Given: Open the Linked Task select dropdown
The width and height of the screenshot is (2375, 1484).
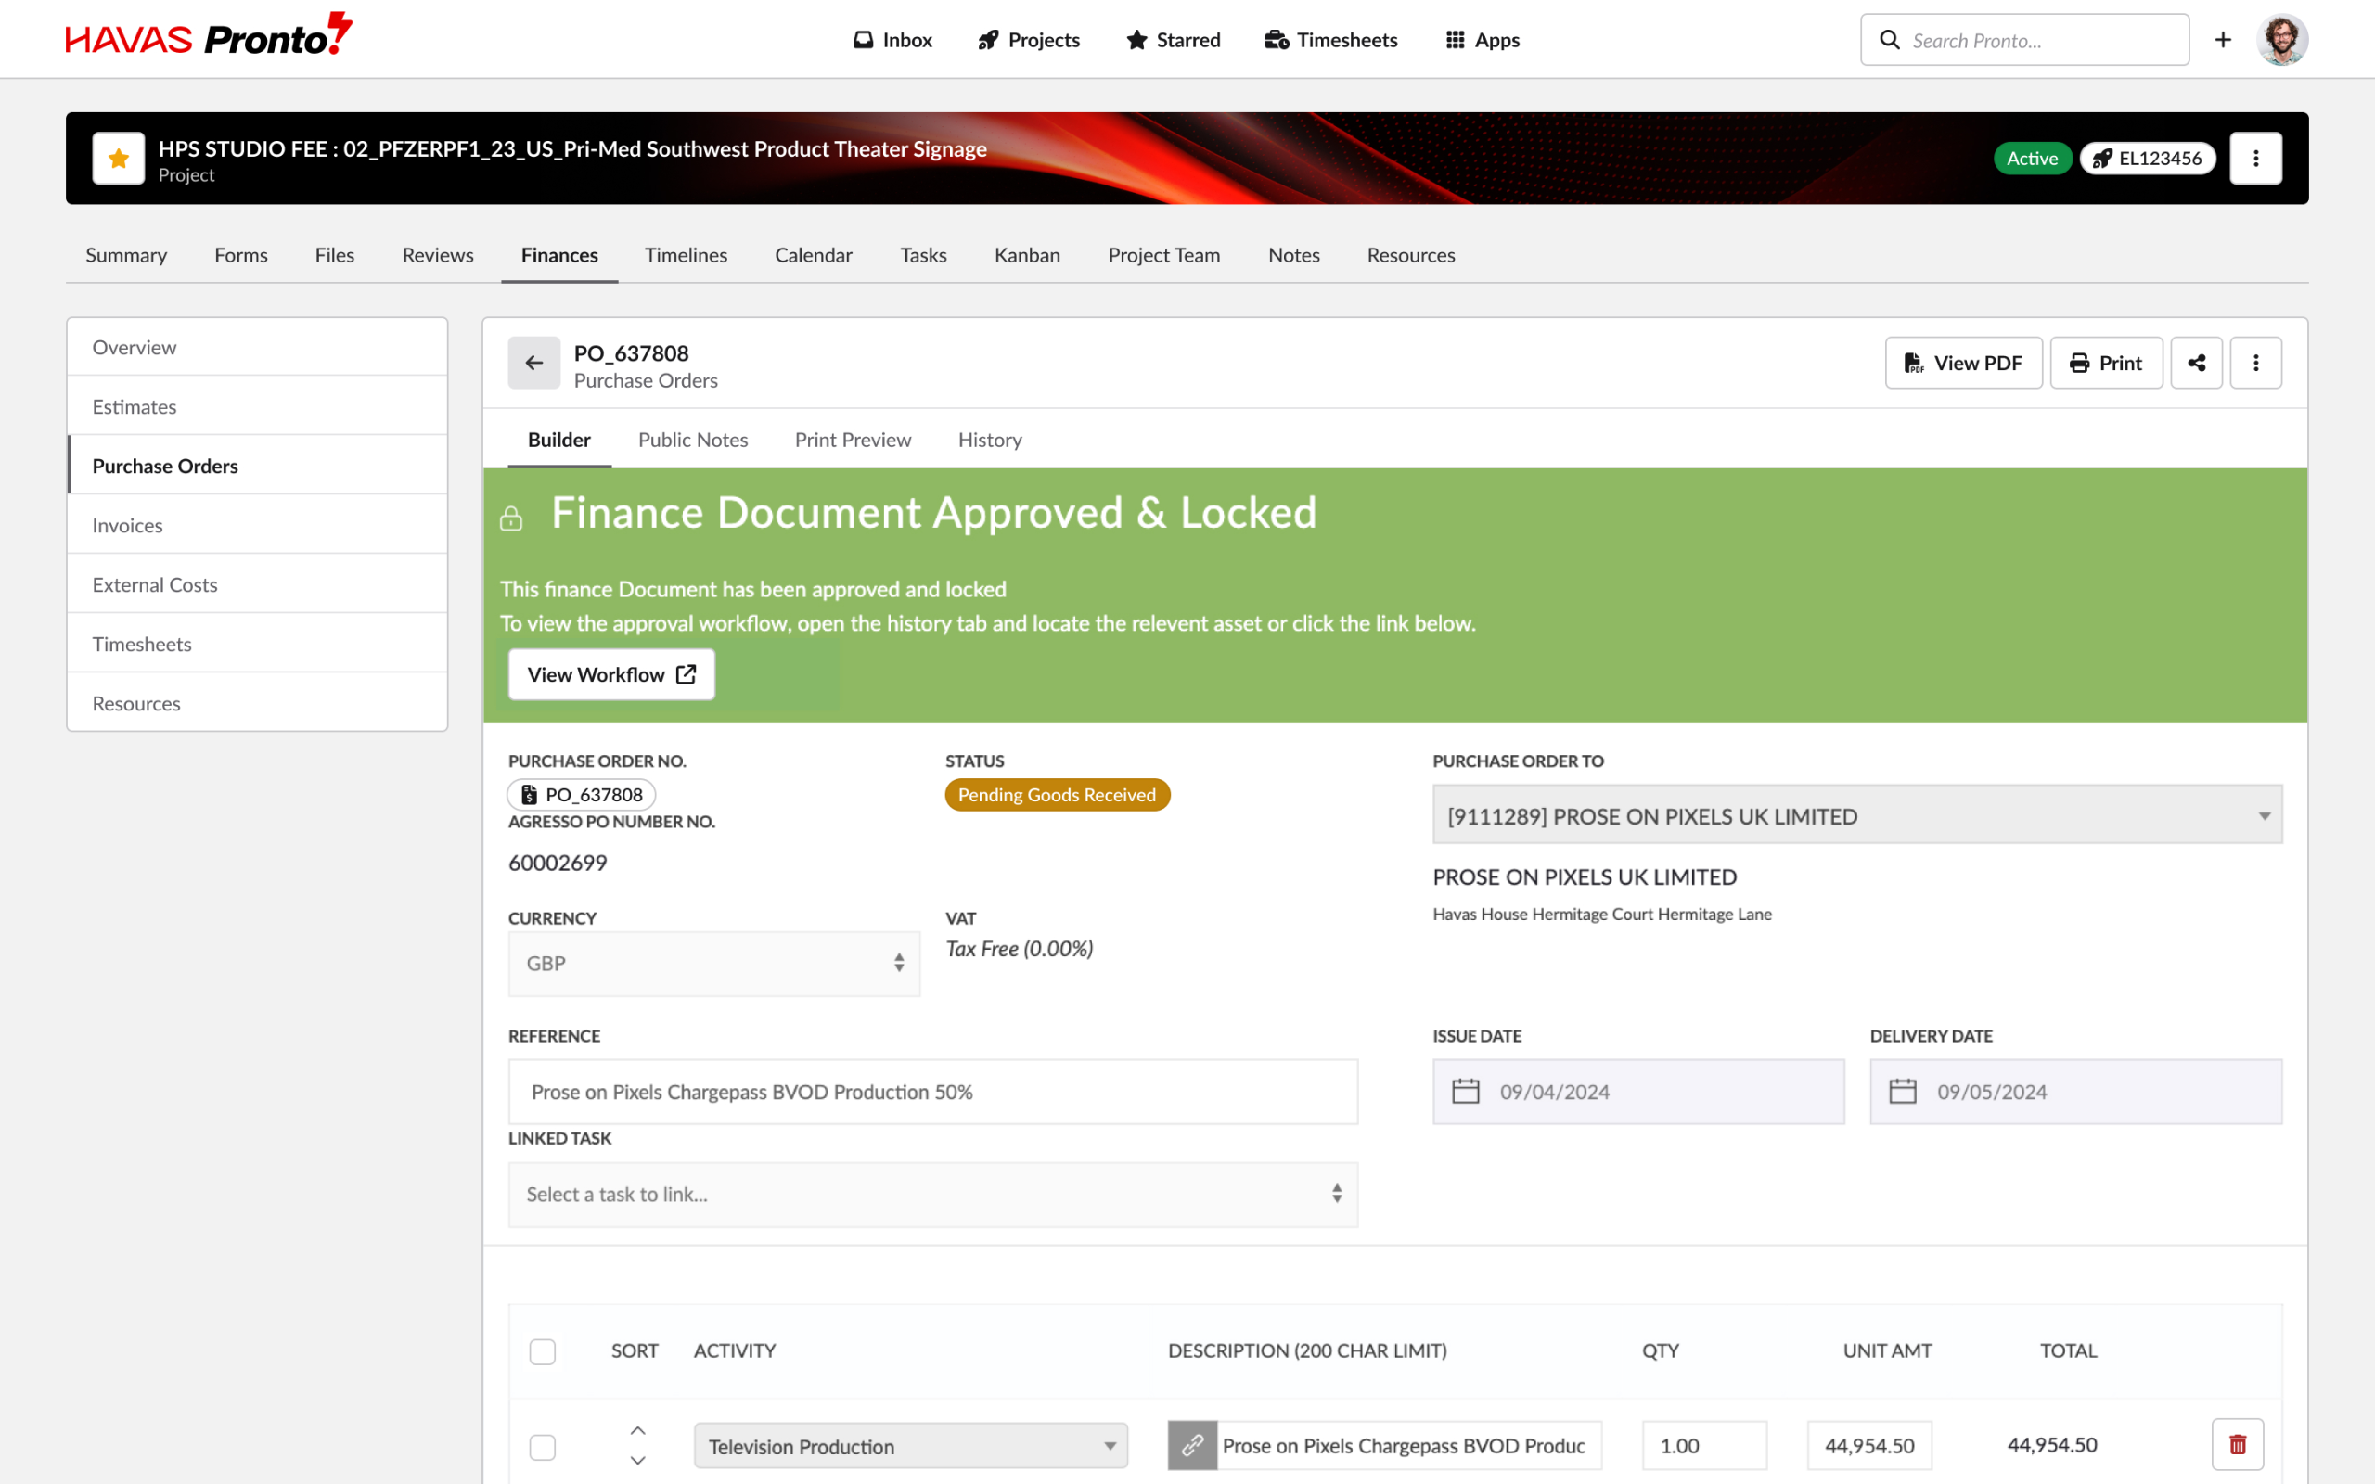Looking at the screenshot, I should coord(933,1195).
